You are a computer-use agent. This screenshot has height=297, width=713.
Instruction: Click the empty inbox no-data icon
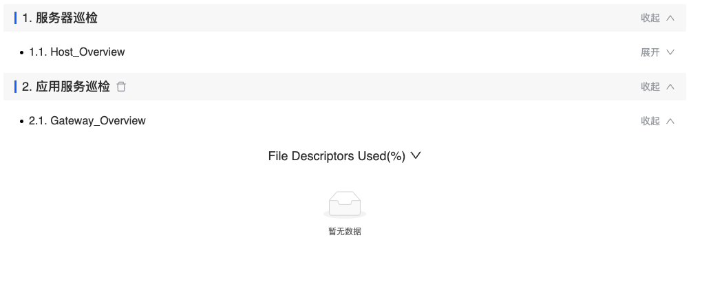(345, 205)
